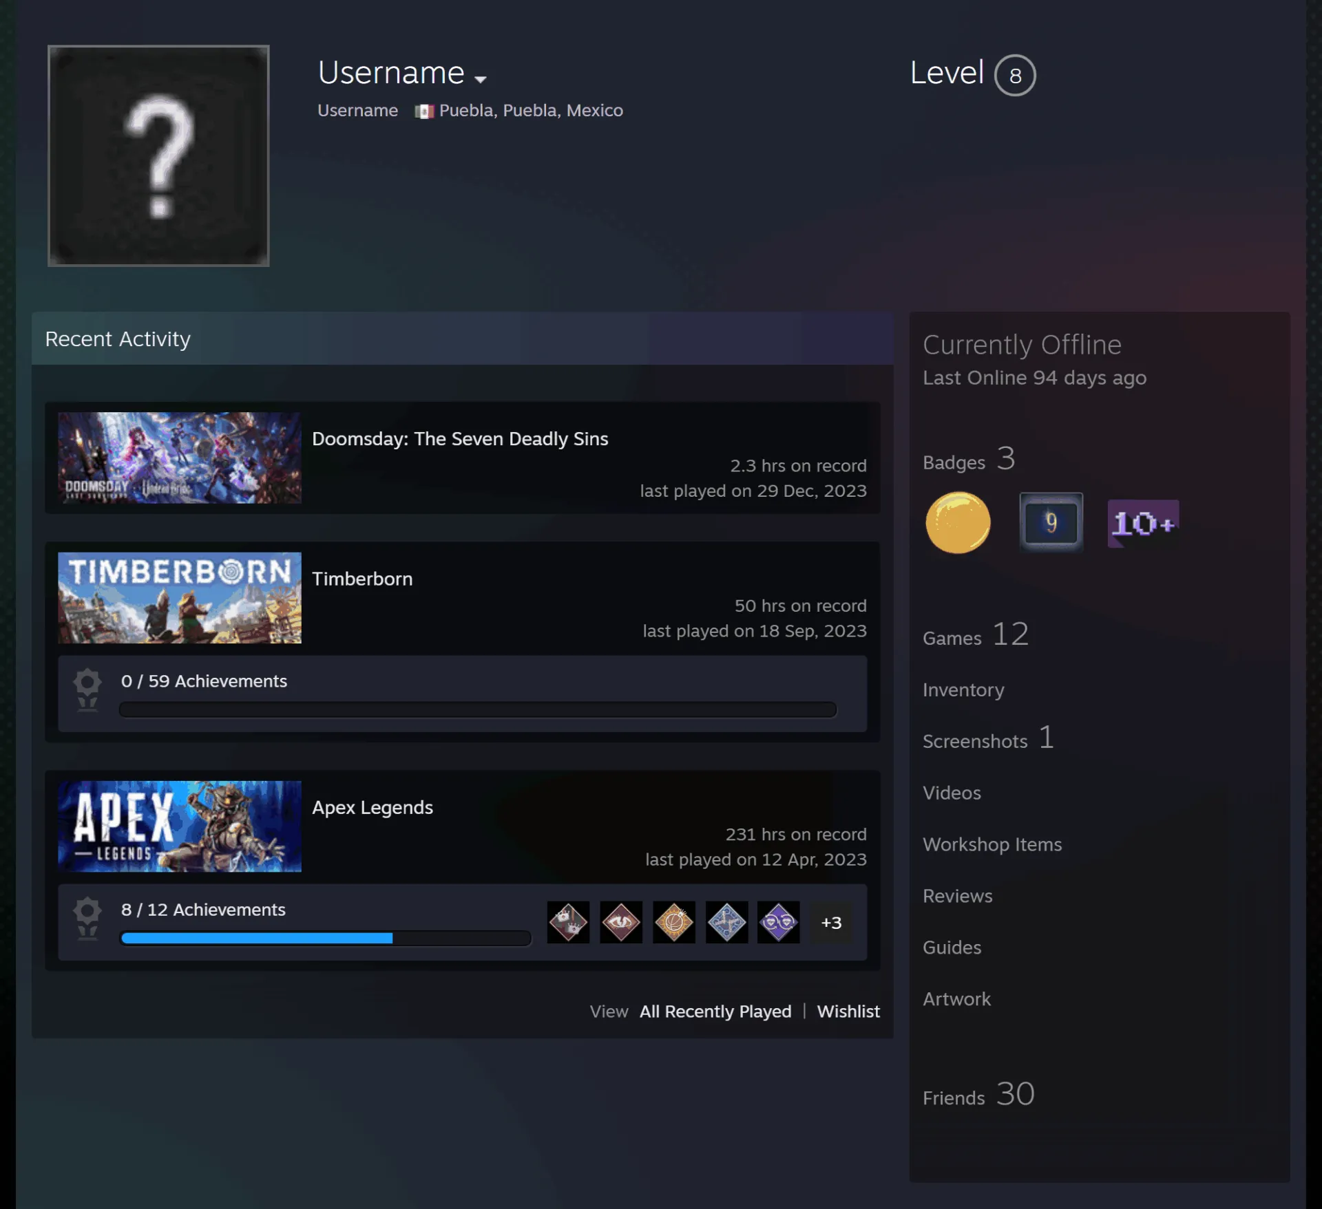Open the Friends list count
This screenshot has width=1322, height=1209.
[978, 1094]
